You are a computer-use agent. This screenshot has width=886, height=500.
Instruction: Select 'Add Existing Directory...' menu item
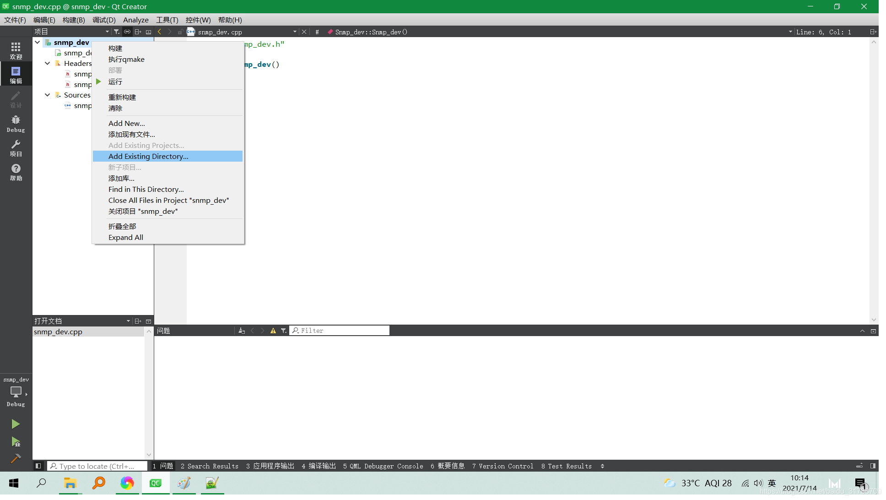(x=148, y=156)
